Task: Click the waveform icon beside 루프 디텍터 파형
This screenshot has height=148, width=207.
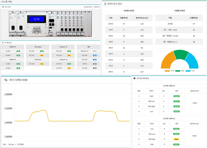Action: [6, 80]
